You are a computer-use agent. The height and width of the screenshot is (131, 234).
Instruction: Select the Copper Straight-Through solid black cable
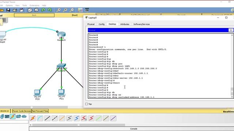pos(47,118)
